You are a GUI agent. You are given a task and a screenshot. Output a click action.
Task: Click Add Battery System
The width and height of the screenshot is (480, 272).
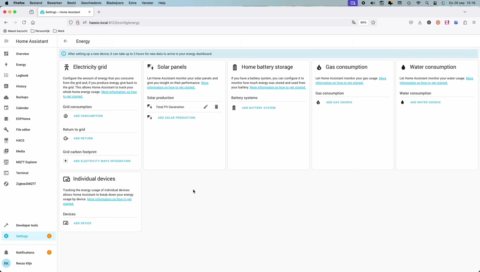[x=259, y=108]
